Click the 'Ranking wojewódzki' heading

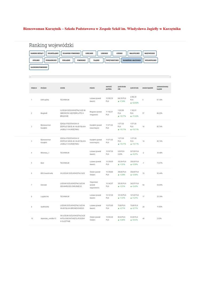[x=51, y=45]
